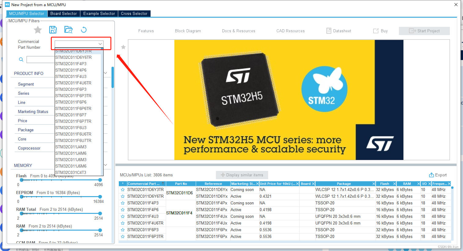
Task: Show favorite MCUs with the filter star icon
Action: pyautogui.click(x=38, y=30)
